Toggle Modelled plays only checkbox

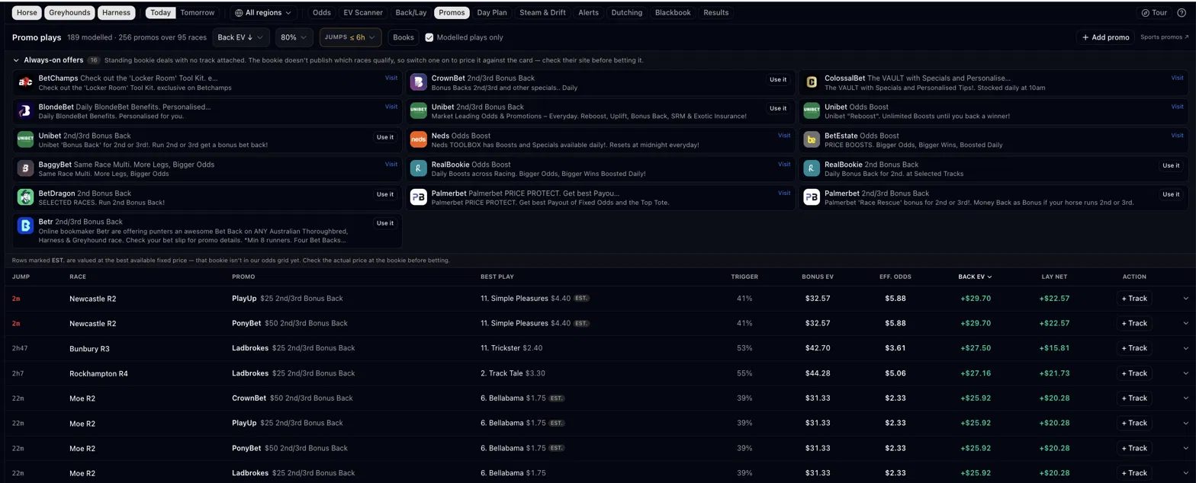coord(429,37)
